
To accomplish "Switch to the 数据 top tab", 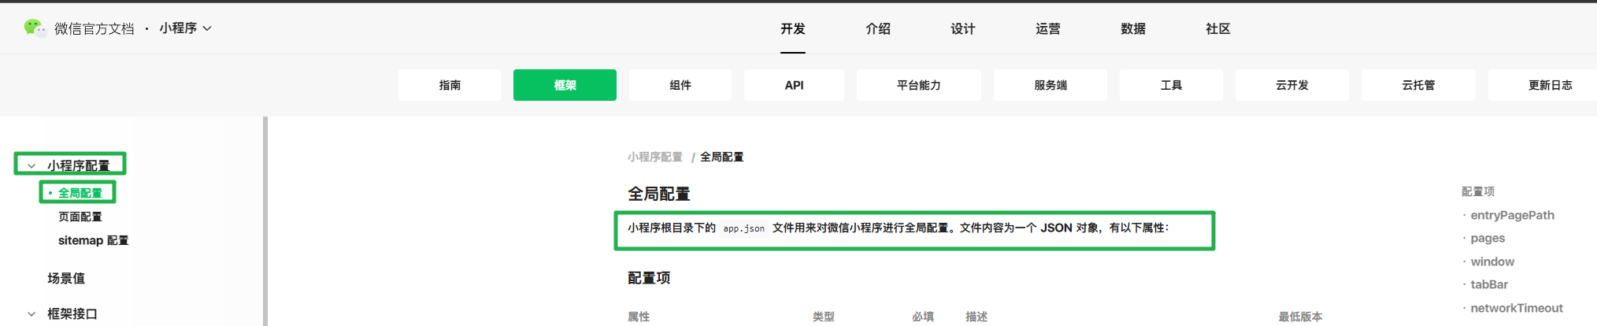I will pos(1132,28).
